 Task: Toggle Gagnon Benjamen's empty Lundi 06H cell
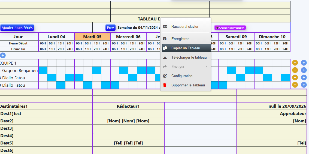click(52, 70)
